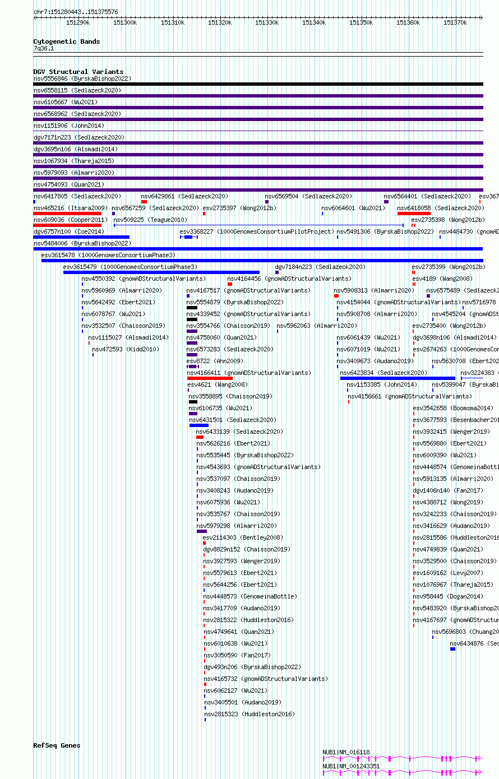Click nsv4167517 (gnomADStructuralVariants) label
The width and height of the screenshot is (499, 779).
248,291
